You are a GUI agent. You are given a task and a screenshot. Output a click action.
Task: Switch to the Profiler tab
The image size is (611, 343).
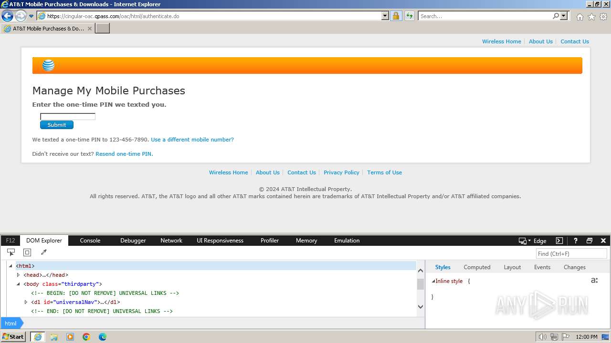(x=270, y=241)
